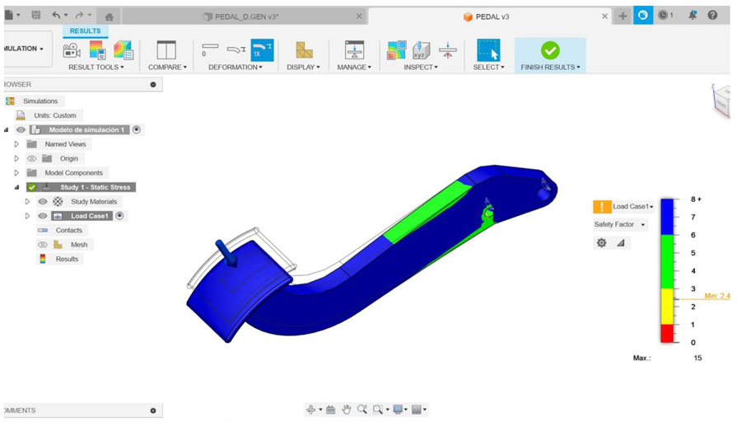Show the Mesh using its eye icon
Image resolution: width=737 pixels, height=422 pixels.
(43, 245)
